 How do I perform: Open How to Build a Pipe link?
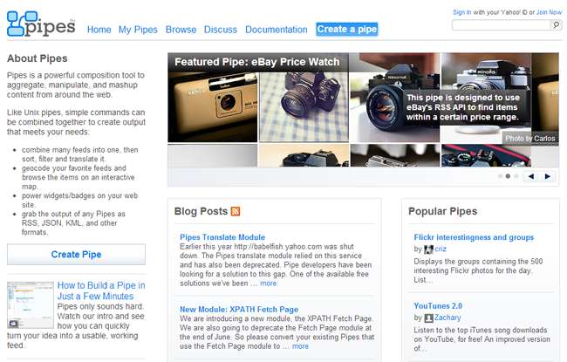pos(101,290)
